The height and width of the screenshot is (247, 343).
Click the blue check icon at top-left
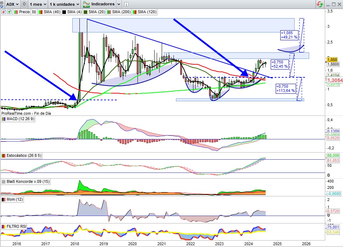[2, 6]
